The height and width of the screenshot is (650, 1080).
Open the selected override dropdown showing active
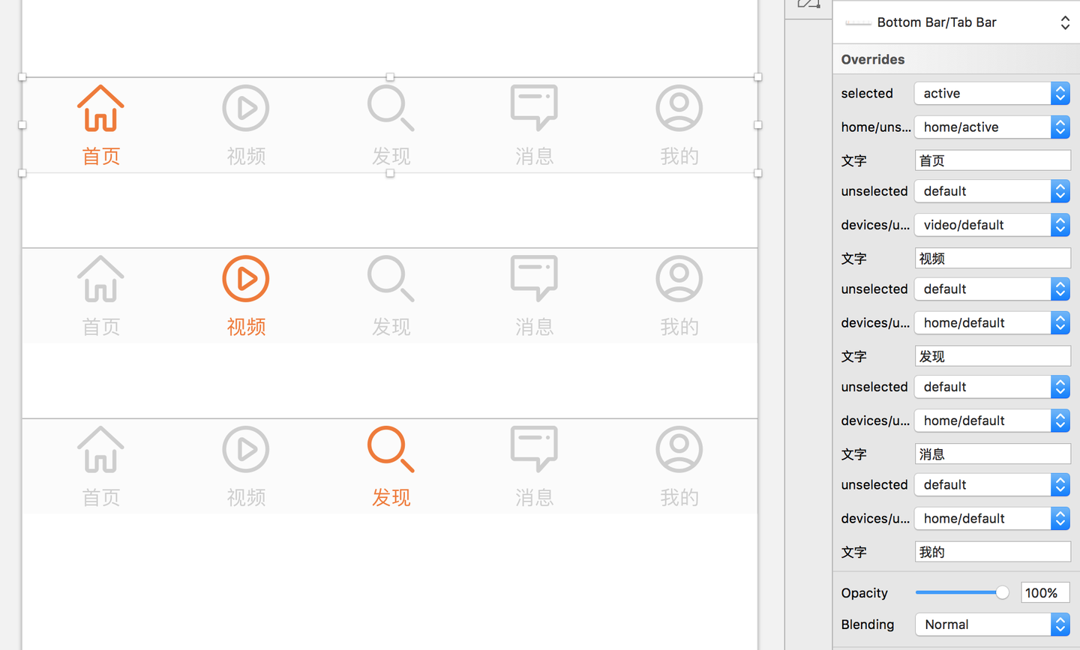point(991,93)
